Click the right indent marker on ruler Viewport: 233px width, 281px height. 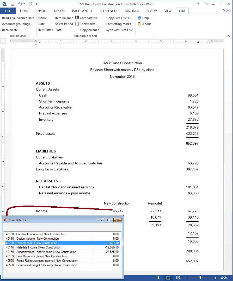point(208,42)
